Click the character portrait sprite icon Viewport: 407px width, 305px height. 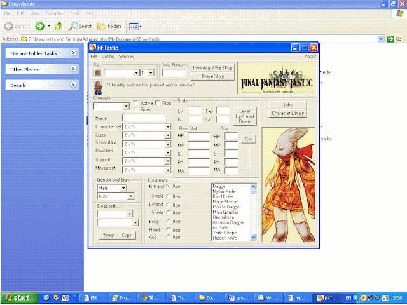point(98,88)
